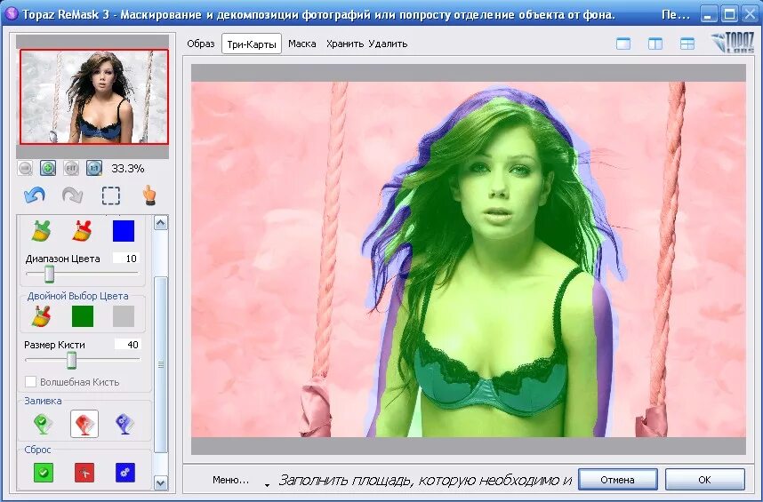
Task: Pick the green fill-to-keep bucket under Заливка
Action: tap(43, 423)
